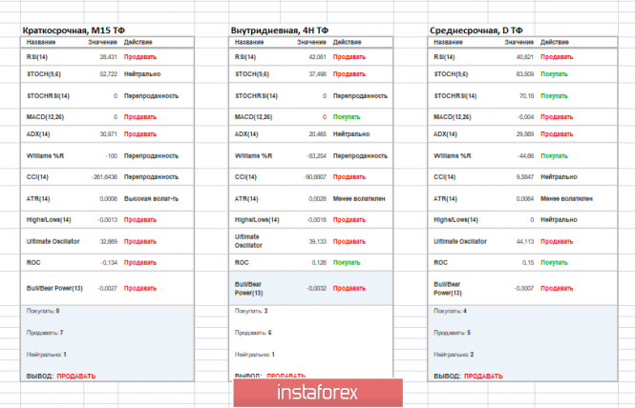
Task: Select CCI(14) value -90,8807
Action: [x=315, y=176]
